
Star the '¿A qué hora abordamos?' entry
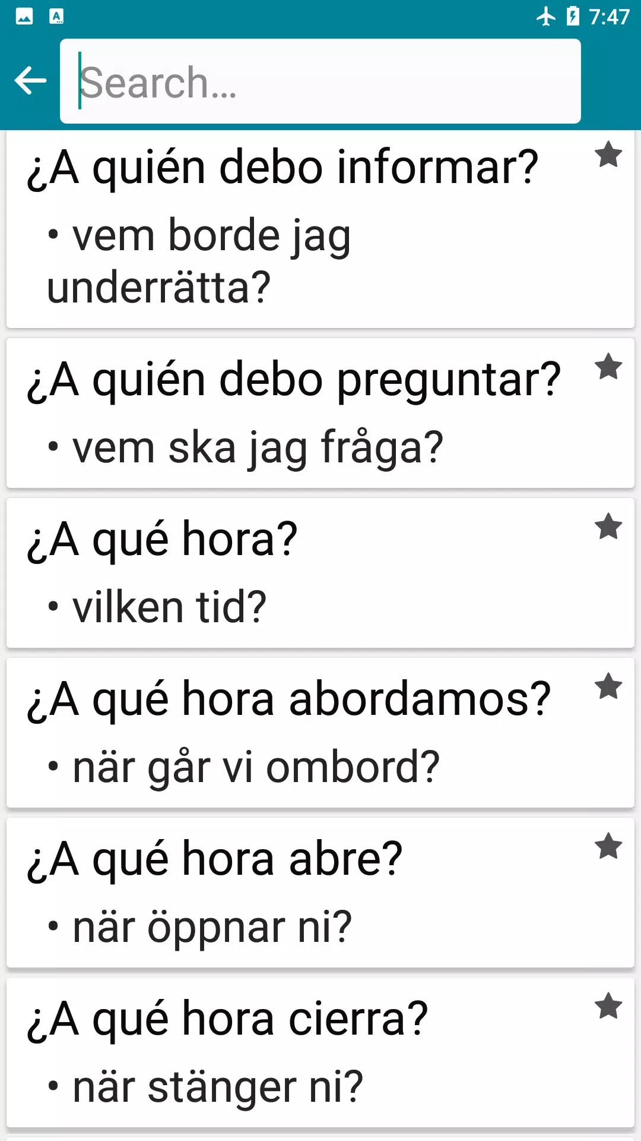pos(608,686)
